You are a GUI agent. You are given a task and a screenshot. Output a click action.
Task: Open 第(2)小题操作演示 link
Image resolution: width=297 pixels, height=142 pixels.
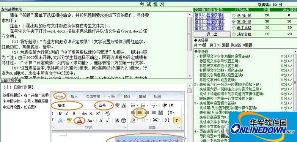tap(209, 18)
